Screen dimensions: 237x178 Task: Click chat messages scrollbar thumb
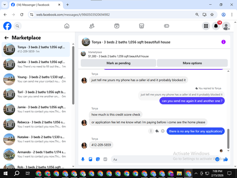pyautogui.click(x=228, y=139)
